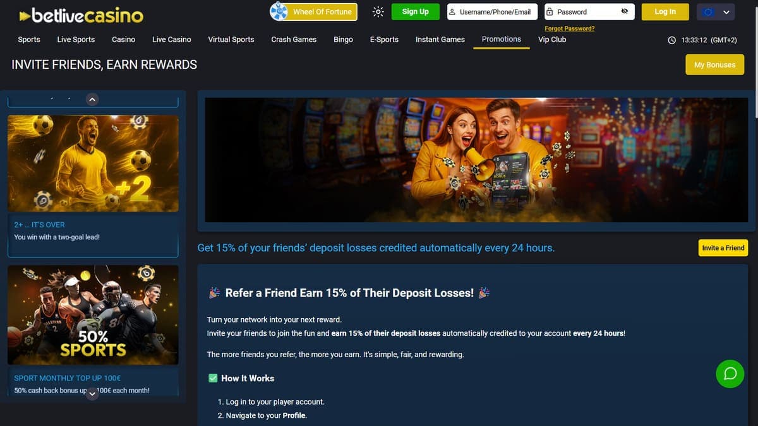Click 'SPORT MONTHLY TOP UP 100€' title
The image size is (758, 426).
click(x=68, y=378)
